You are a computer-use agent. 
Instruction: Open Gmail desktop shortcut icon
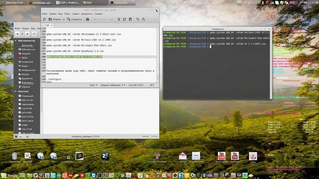tap(183, 157)
